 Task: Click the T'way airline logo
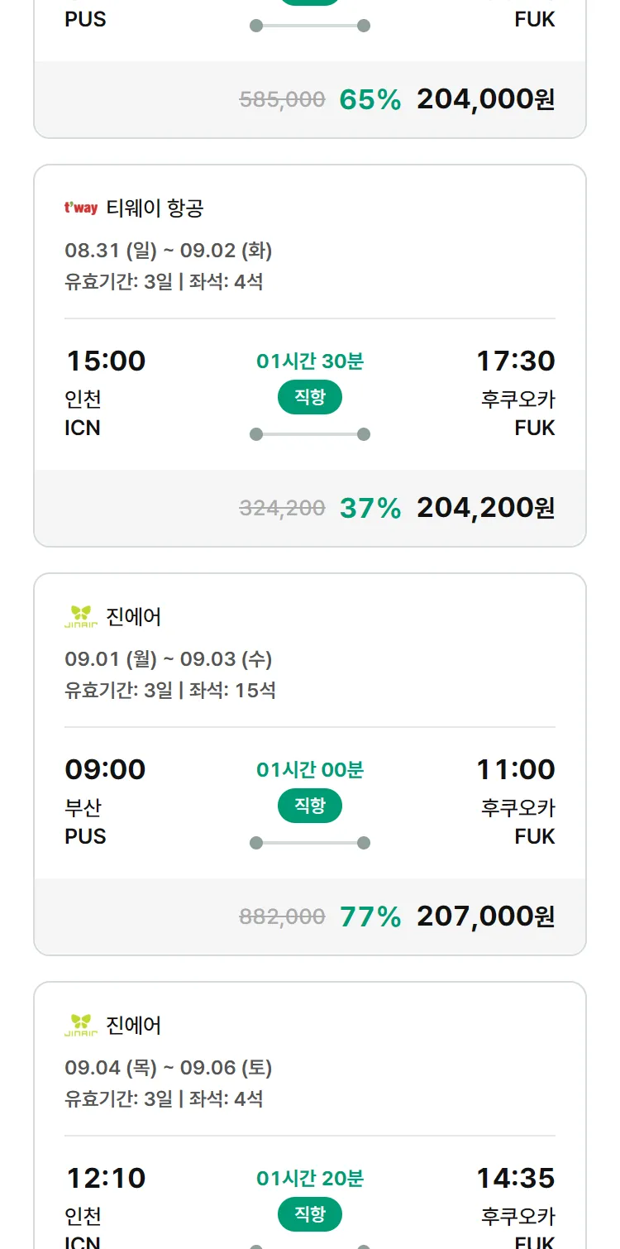pyautogui.click(x=81, y=208)
